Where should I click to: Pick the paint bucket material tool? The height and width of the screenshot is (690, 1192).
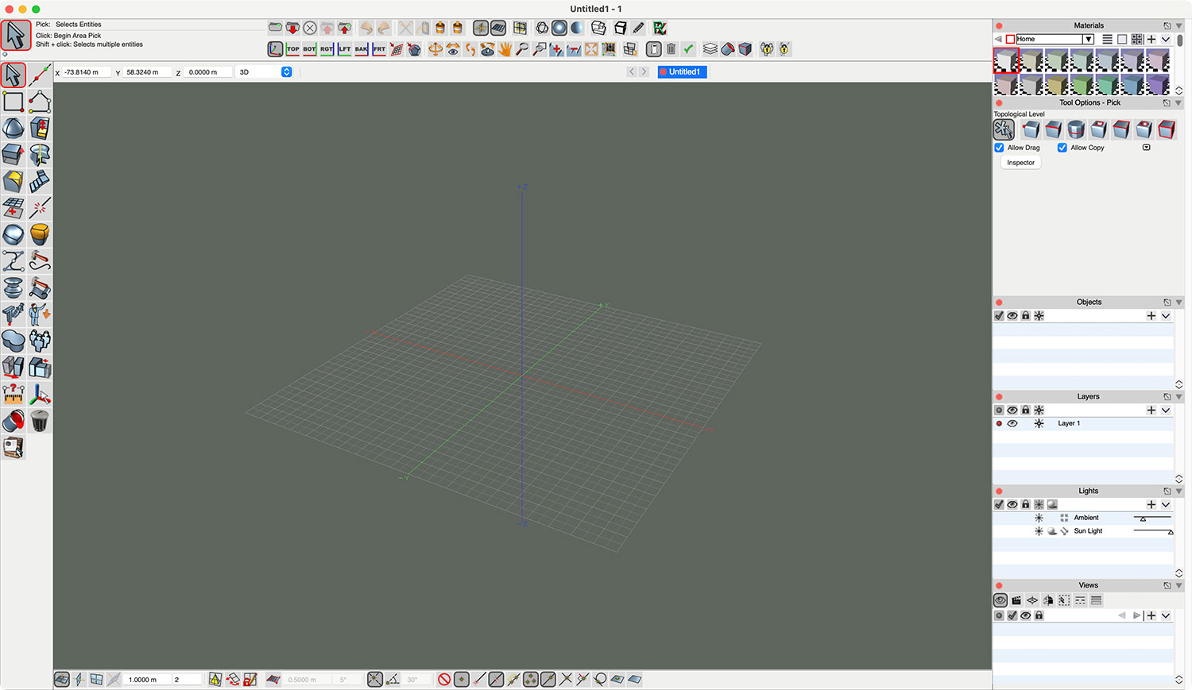pos(14,422)
